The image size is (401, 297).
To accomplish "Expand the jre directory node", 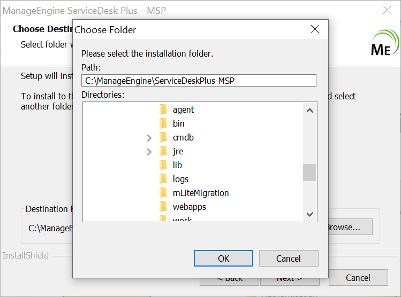I will [x=149, y=152].
